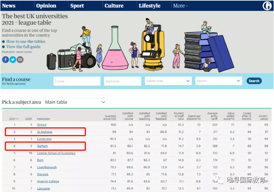Open the Culture section
This screenshot has width=274, height=192.
click(114, 6)
